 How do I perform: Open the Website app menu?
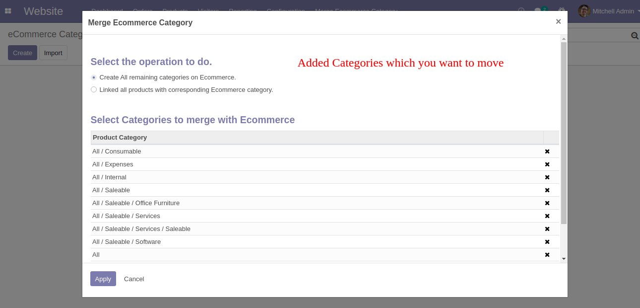pos(43,11)
